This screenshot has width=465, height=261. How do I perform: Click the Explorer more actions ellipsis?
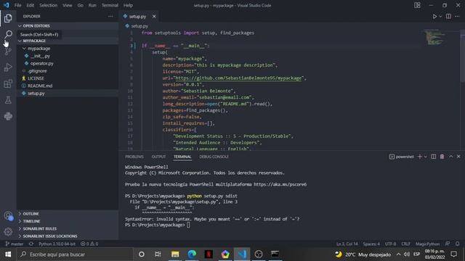(110, 16)
